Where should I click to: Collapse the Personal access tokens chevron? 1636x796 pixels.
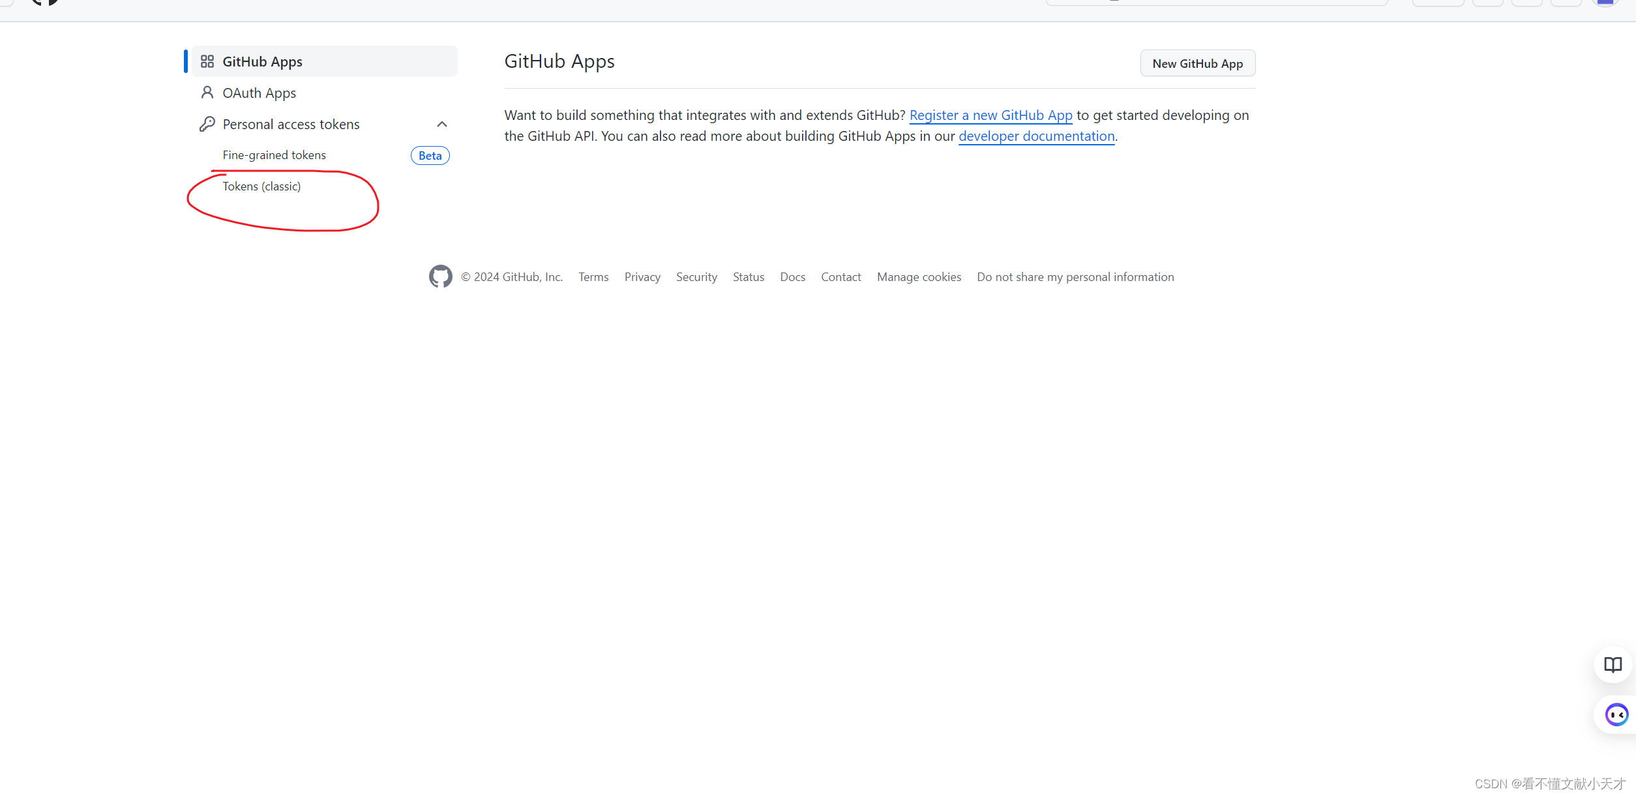point(442,124)
